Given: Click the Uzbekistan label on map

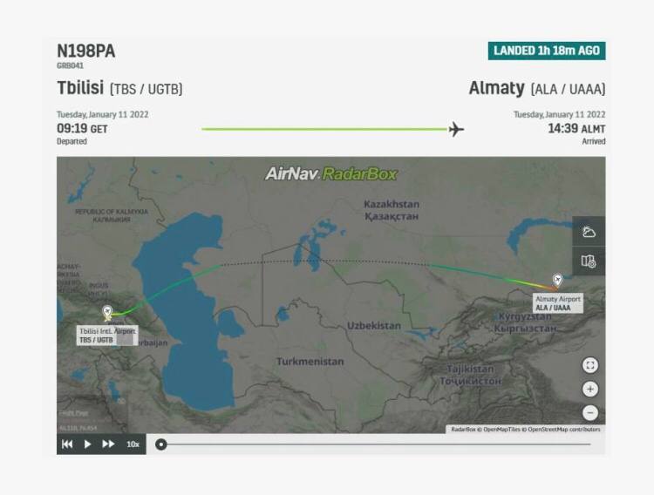Looking at the screenshot, I should pyautogui.click(x=374, y=326).
